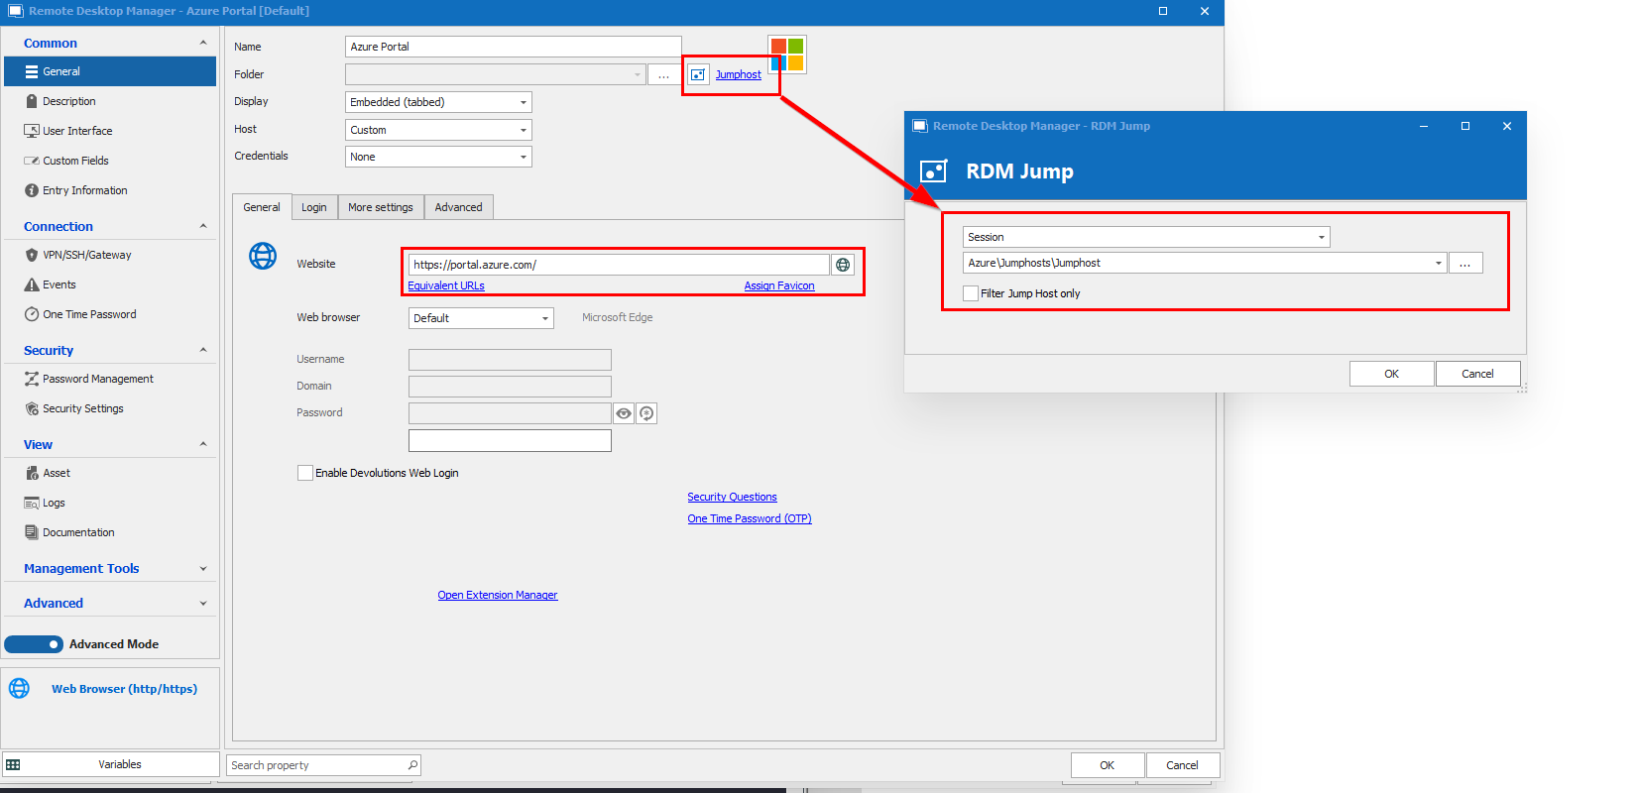Click the Microsoft logo entry icon
The height and width of the screenshot is (793, 1639).
coord(787,55)
